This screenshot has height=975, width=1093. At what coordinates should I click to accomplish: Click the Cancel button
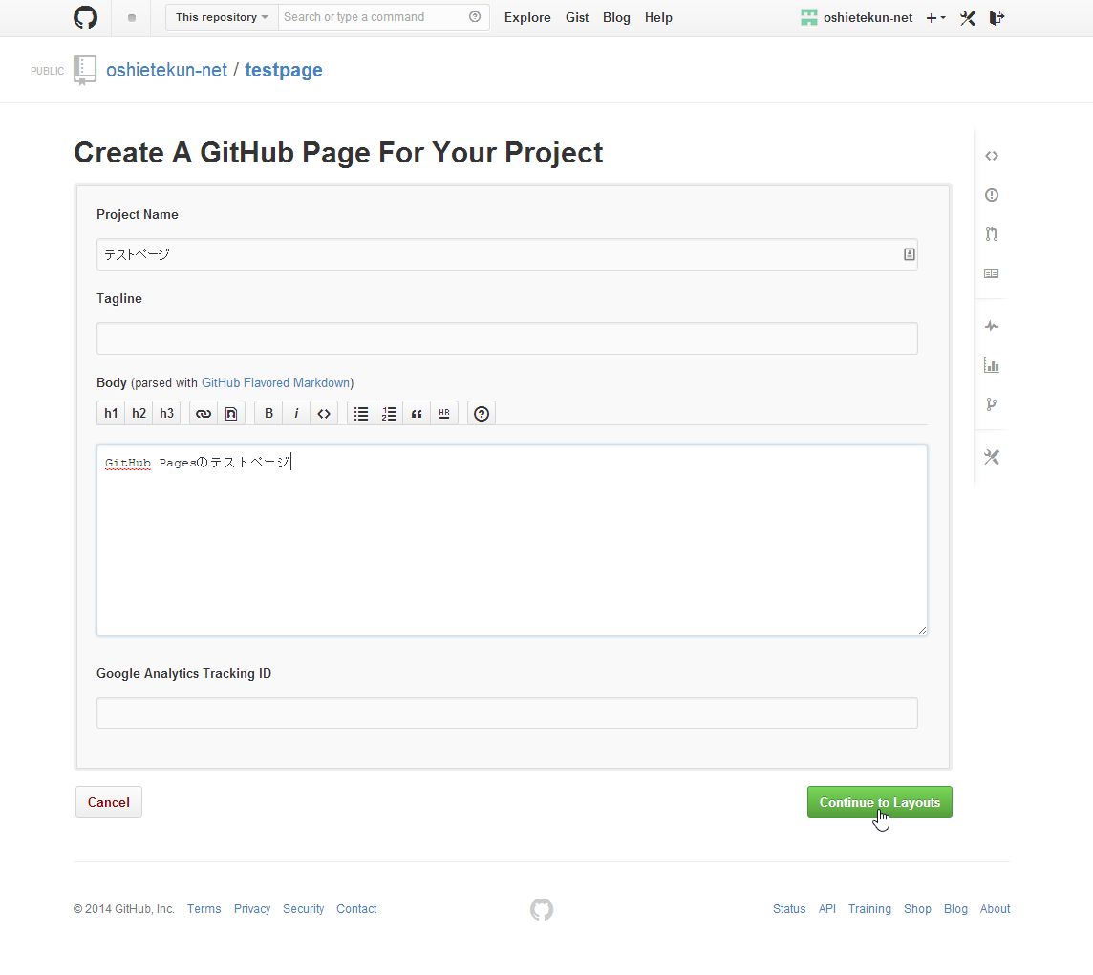[109, 802]
